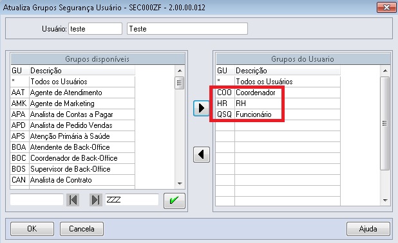Click the 'QSQ' code cell
This screenshot has height=243, width=398.
point(225,114)
